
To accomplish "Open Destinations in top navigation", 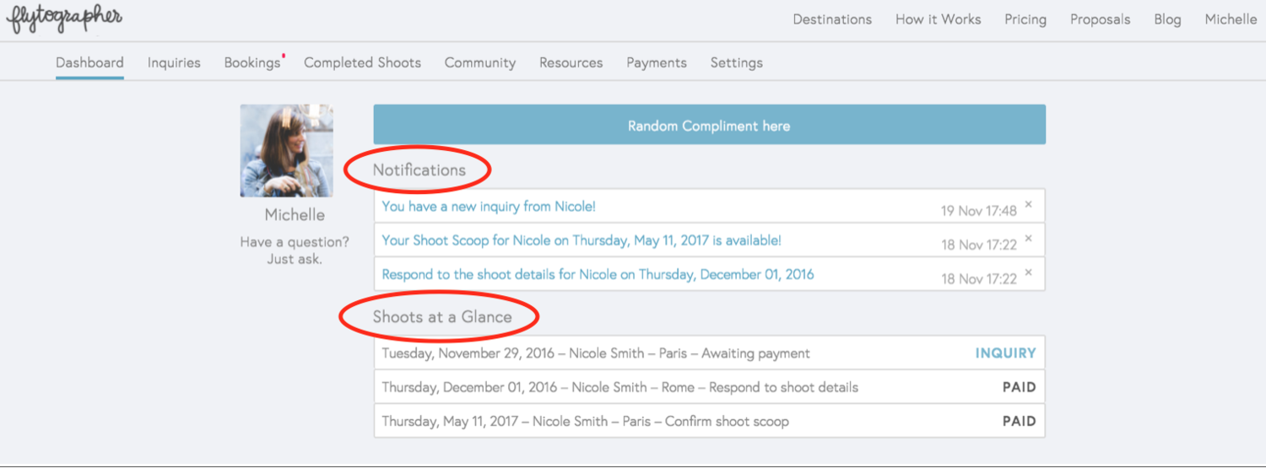I will pos(832,19).
